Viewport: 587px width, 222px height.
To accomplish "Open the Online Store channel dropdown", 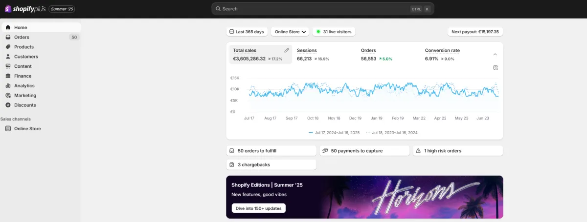I will [x=291, y=32].
